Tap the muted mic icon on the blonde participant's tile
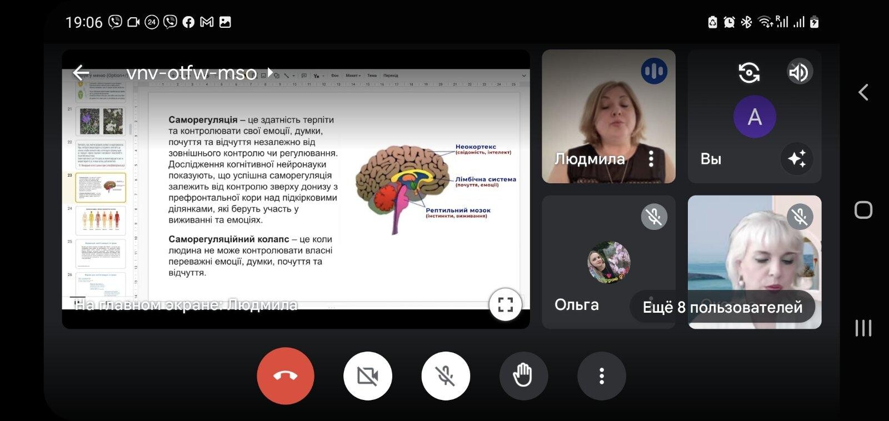Viewport: 889px width, 421px height. (x=800, y=217)
